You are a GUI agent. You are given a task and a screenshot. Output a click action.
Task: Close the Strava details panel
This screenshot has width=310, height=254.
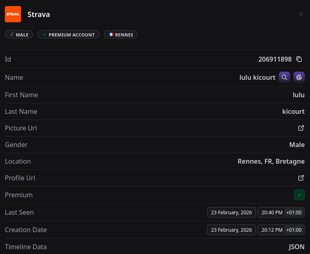(x=301, y=14)
